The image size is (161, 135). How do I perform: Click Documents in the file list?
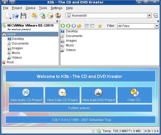pyautogui.click(x=74, y=36)
